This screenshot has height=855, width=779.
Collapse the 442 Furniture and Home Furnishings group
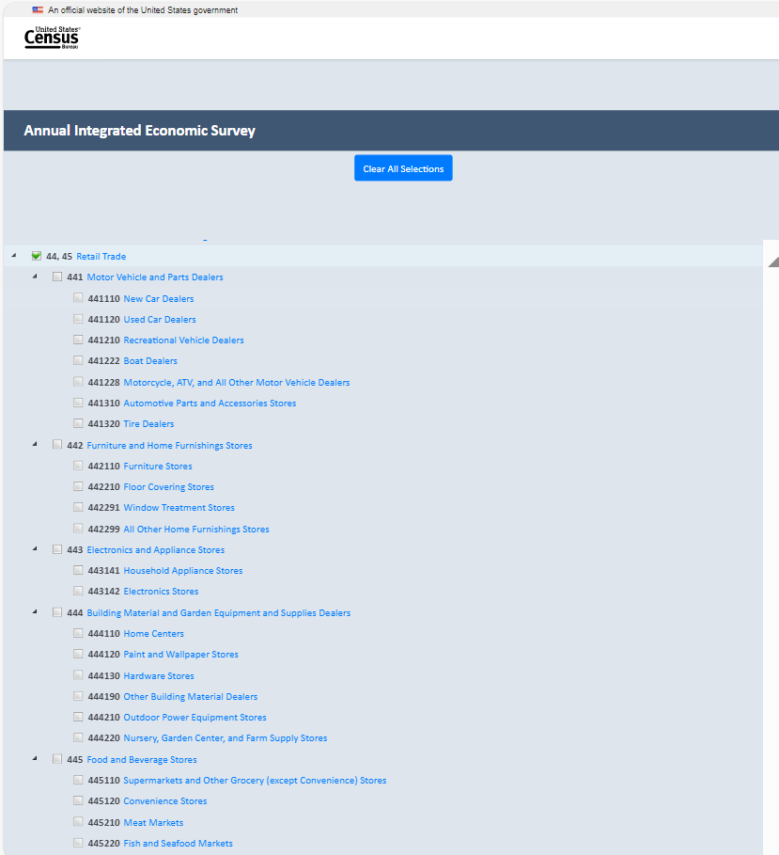click(35, 444)
